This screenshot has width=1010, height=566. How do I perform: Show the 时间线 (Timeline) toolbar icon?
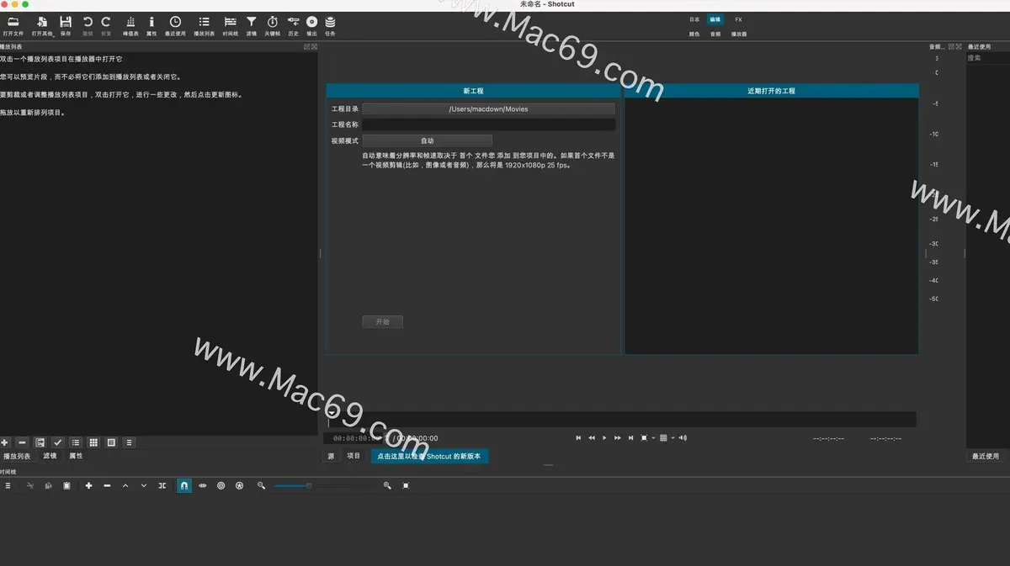pyautogui.click(x=230, y=25)
